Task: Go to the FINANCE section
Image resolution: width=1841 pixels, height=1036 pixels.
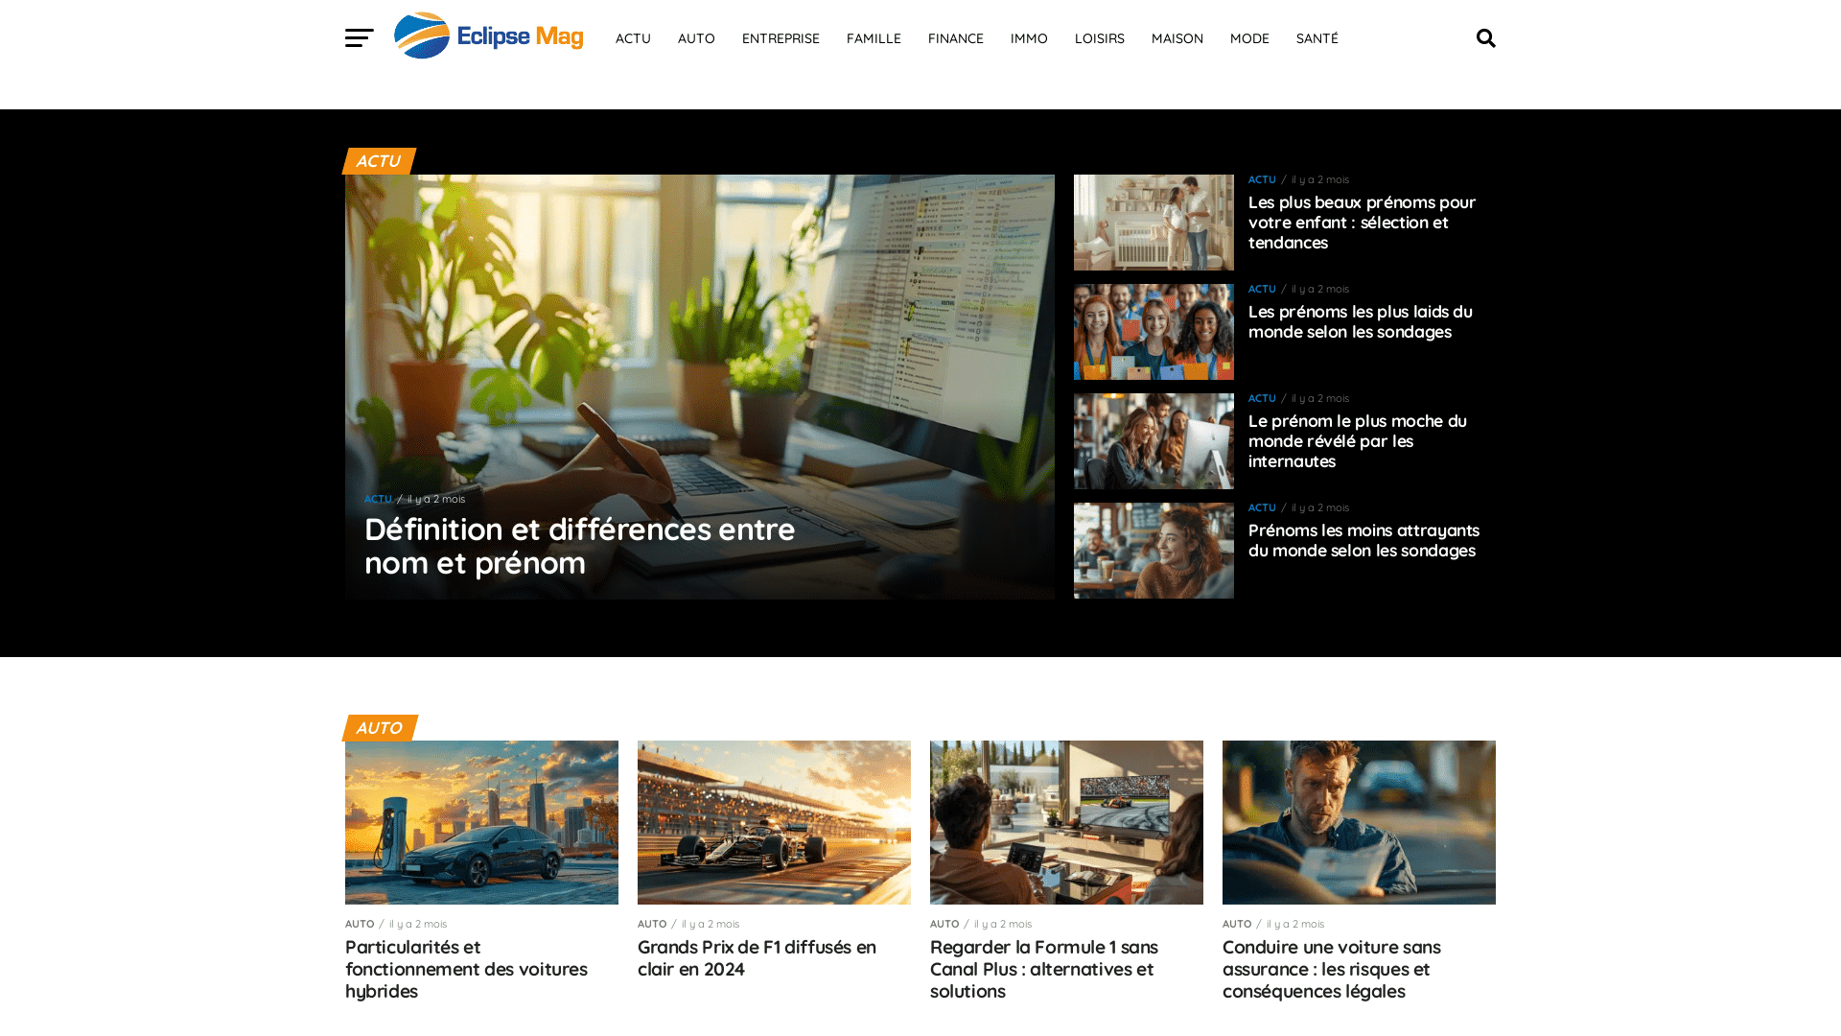Action: click(955, 38)
